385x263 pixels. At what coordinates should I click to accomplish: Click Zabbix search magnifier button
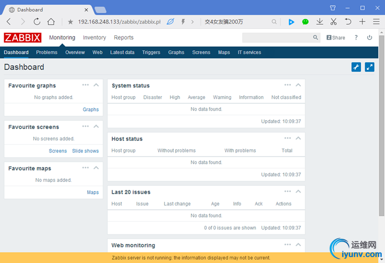[315, 38]
